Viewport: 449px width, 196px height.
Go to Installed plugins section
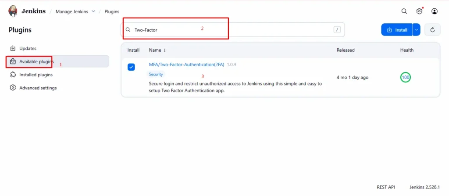(36, 75)
